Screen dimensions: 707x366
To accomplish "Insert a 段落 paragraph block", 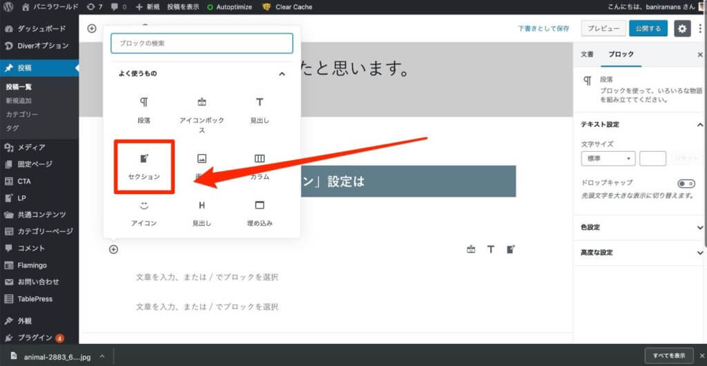I will 144,111.
